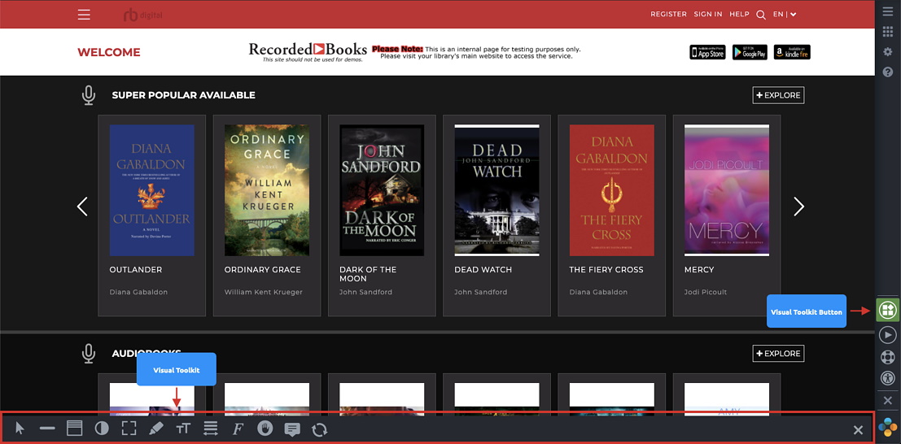Viewport: 901px width, 444px height.
Task: Open the sidebar grid apps icon
Action: 888,32
